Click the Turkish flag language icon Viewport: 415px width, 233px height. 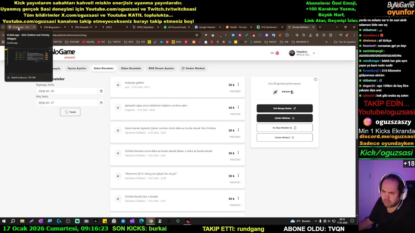point(277,53)
